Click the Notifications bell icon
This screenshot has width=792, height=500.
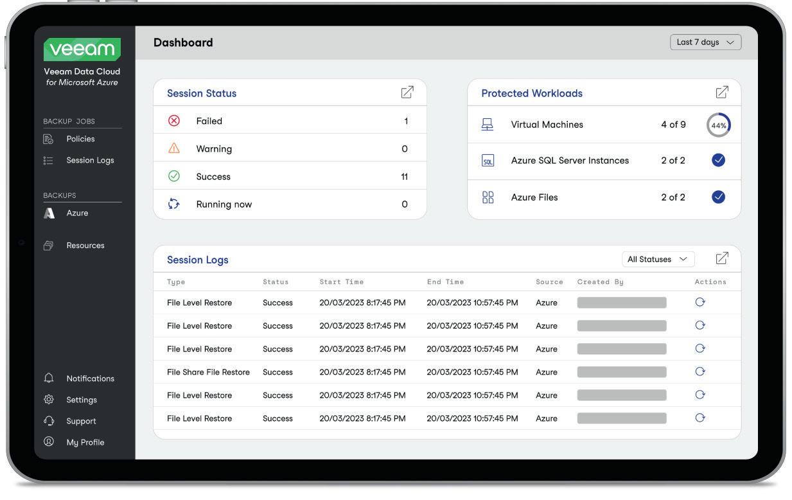pos(49,378)
